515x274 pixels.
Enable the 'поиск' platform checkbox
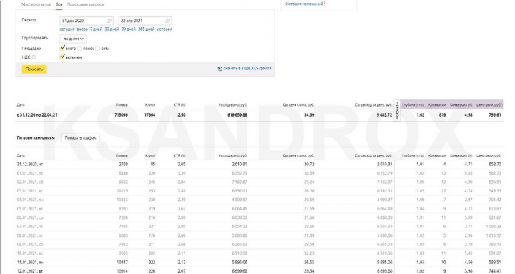click(x=79, y=49)
